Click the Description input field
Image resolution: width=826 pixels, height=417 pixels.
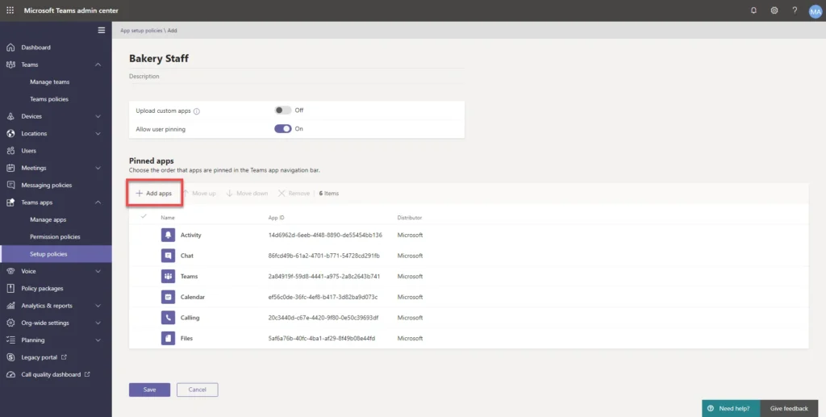[295, 77]
